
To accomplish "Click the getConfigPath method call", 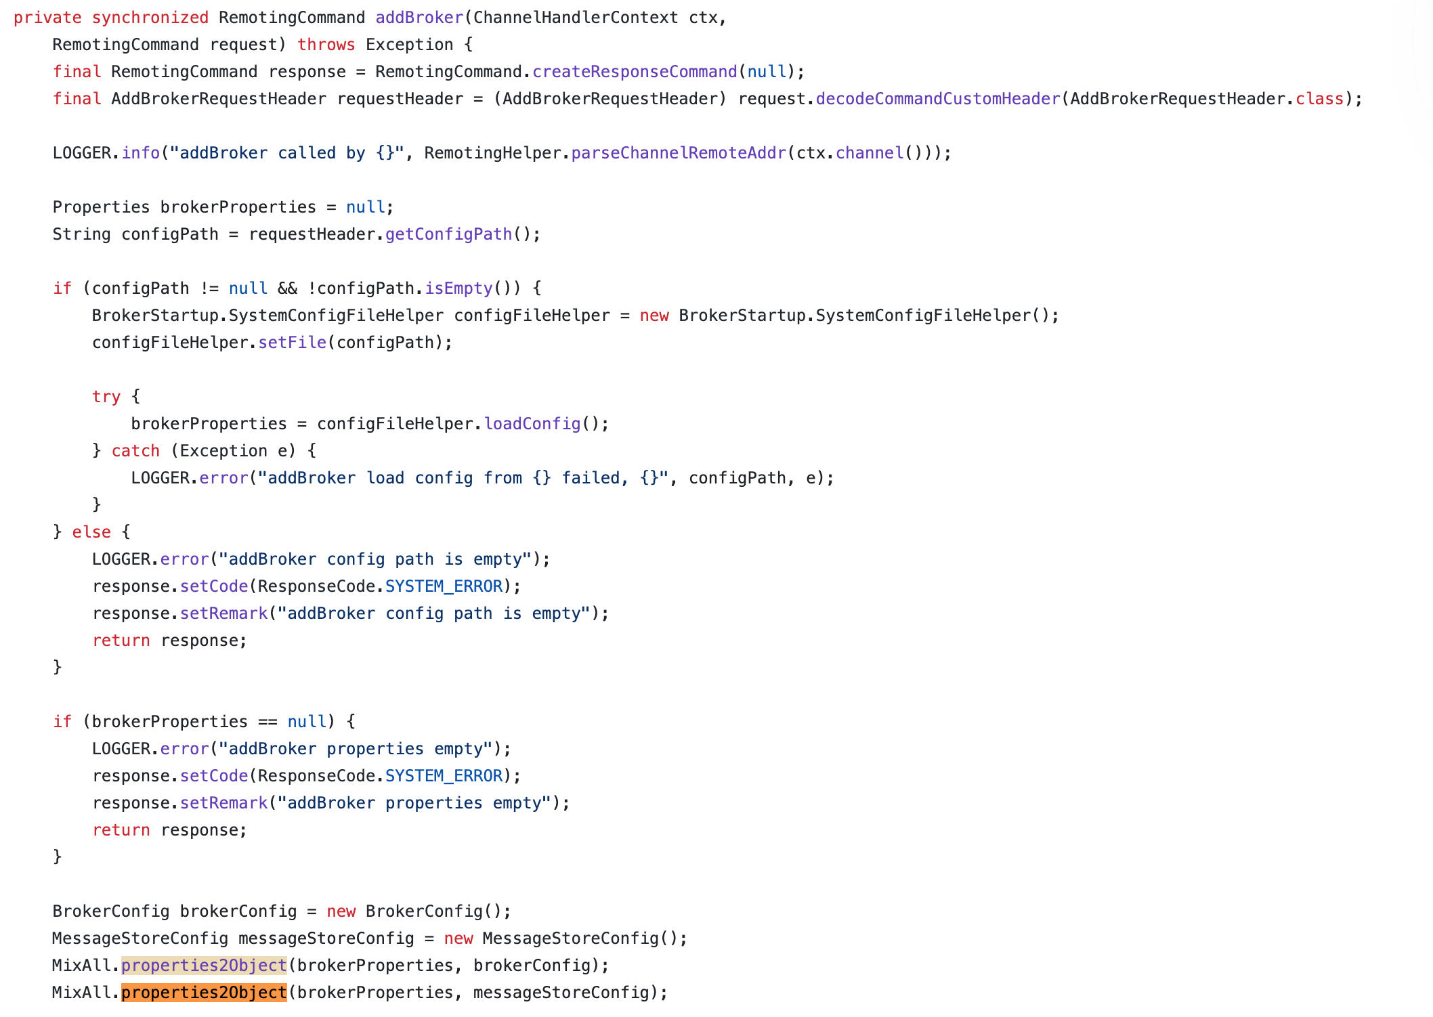I will click(448, 234).
